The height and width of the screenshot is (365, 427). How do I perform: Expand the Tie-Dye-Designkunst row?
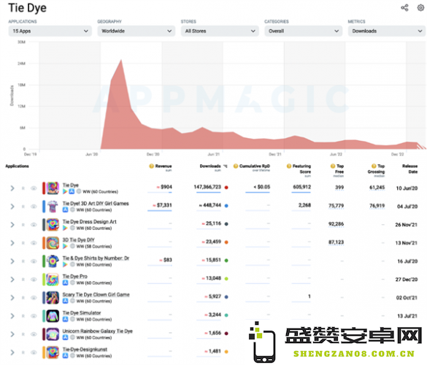[x=12, y=353]
